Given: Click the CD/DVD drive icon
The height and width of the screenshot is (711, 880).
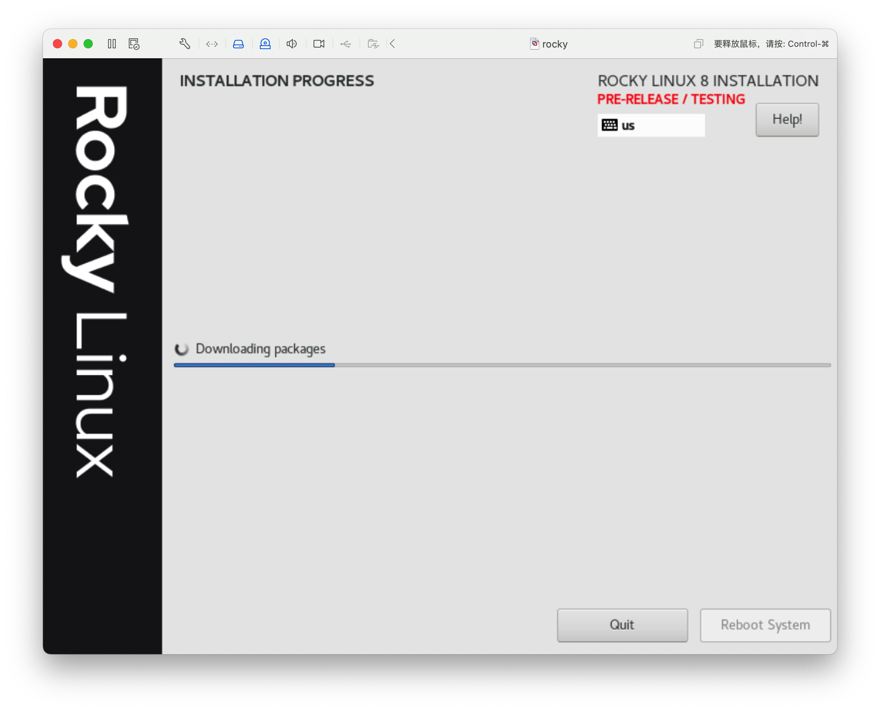Looking at the screenshot, I should [265, 44].
